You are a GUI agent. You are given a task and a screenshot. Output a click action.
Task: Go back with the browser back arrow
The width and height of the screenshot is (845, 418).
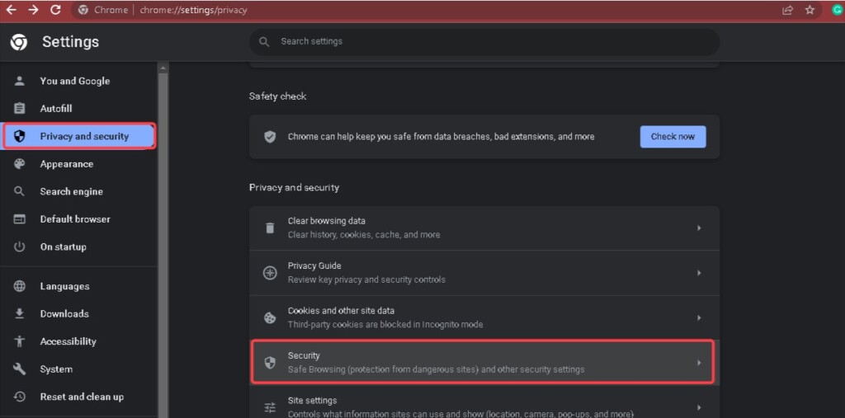[12, 10]
